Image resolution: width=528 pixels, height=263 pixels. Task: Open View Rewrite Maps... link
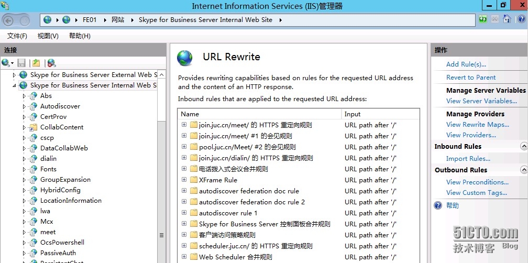click(478, 125)
